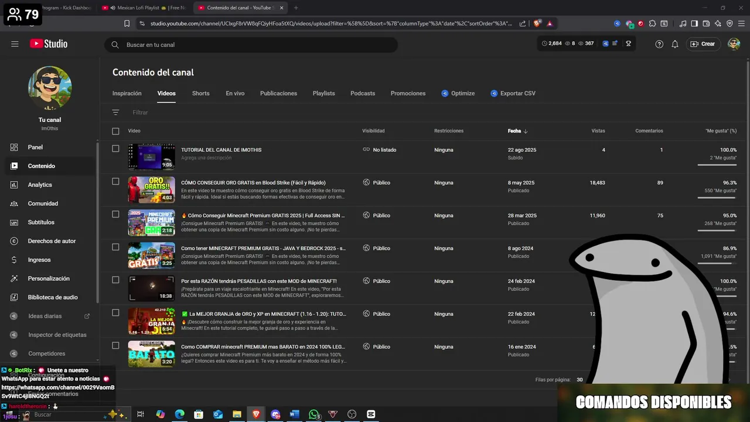Open Biblioteca de audio in sidebar
The width and height of the screenshot is (750, 422).
(53, 297)
